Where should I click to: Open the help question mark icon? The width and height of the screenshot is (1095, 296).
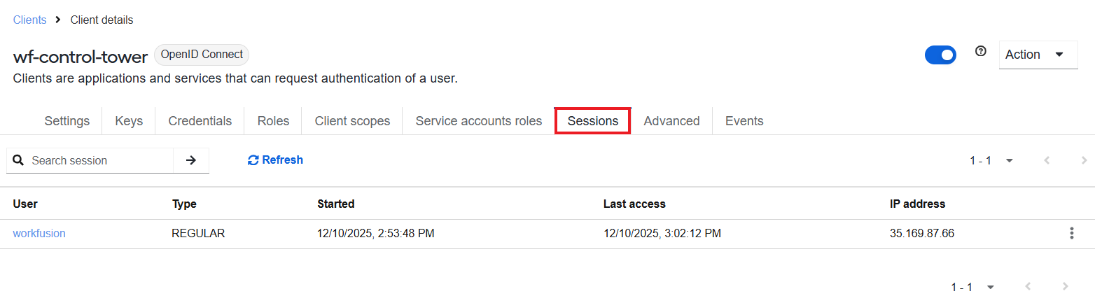980,51
